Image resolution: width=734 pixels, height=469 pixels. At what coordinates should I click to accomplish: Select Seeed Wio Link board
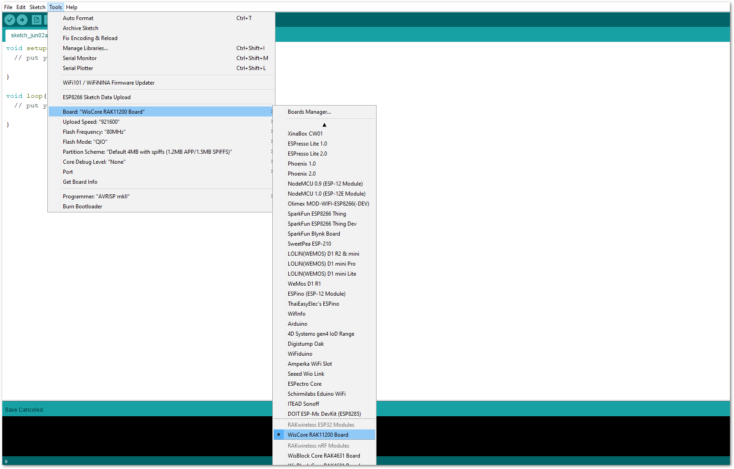[x=324, y=374]
